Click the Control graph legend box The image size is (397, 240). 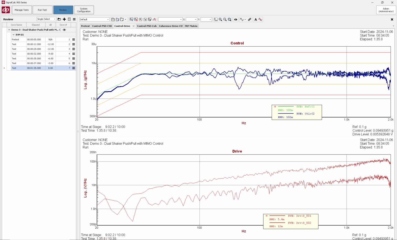pos(297,112)
